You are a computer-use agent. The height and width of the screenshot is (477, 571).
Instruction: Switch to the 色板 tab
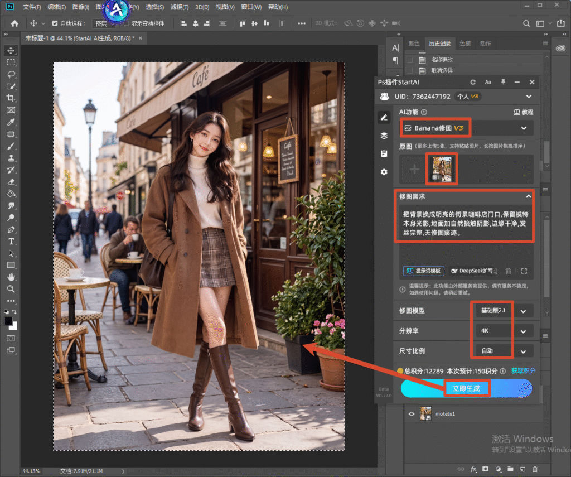coord(465,44)
